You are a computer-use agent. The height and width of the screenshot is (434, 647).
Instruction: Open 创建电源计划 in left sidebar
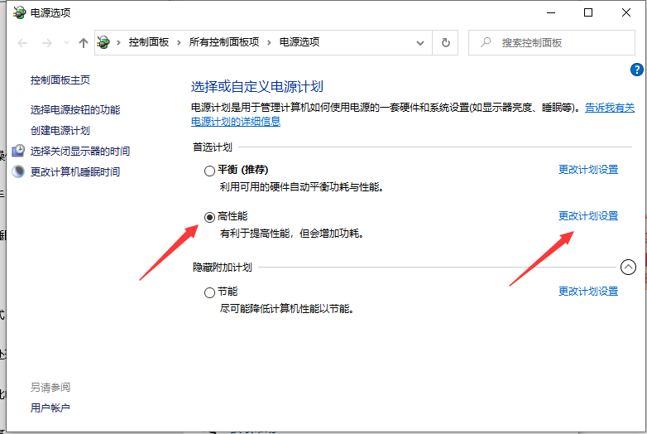(x=60, y=130)
